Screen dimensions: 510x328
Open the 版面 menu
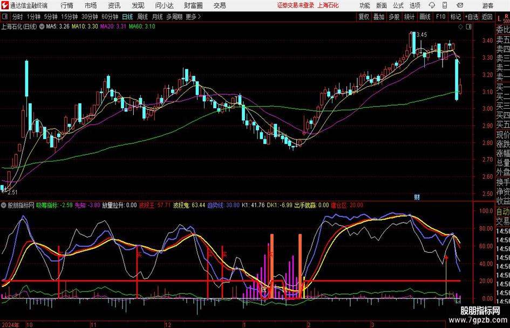click(382, 5)
